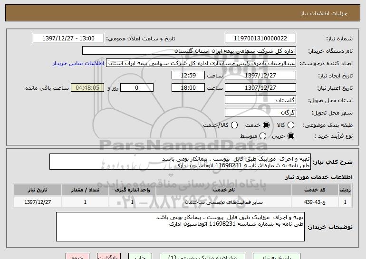Click creation time field 12:59

188,76
